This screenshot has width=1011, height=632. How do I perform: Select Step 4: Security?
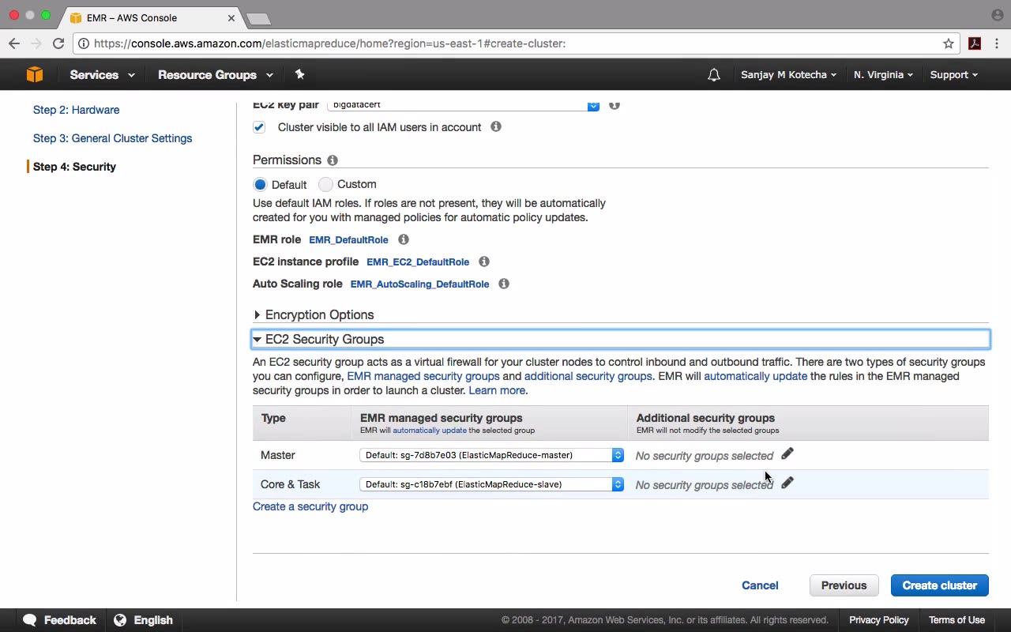click(74, 167)
